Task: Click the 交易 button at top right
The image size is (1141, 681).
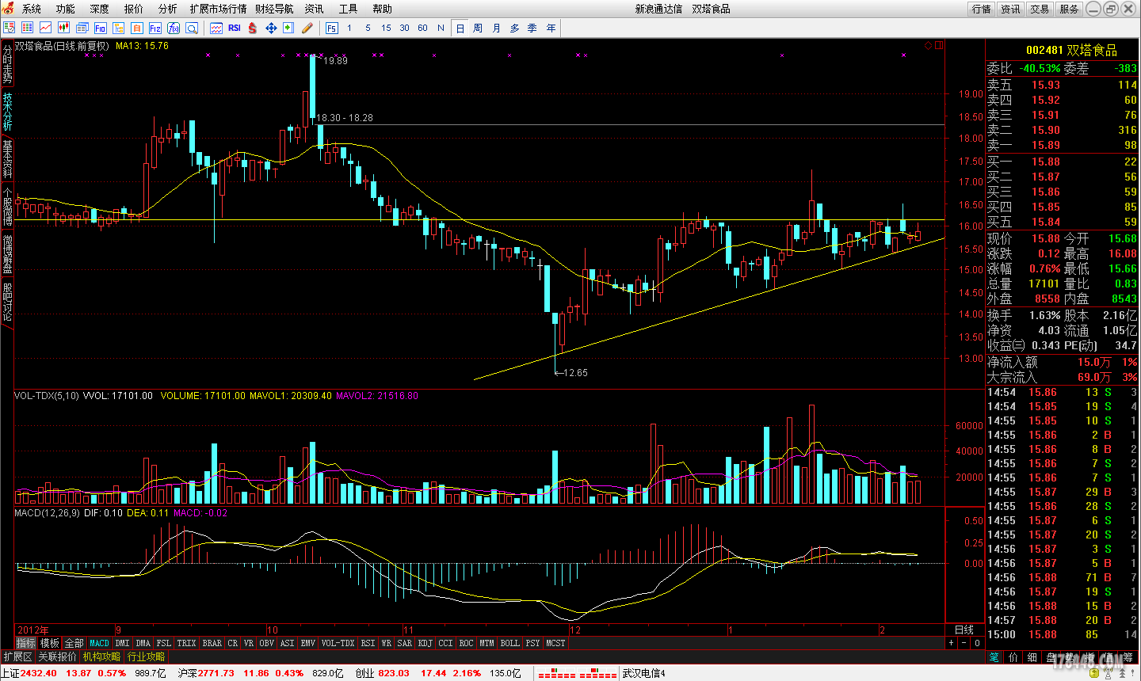Action: pos(1040,9)
